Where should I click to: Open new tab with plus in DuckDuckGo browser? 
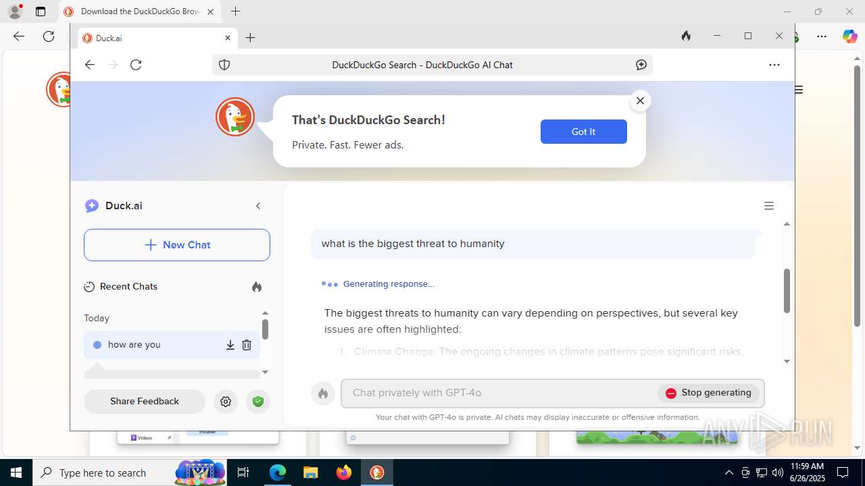[x=250, y=38]
